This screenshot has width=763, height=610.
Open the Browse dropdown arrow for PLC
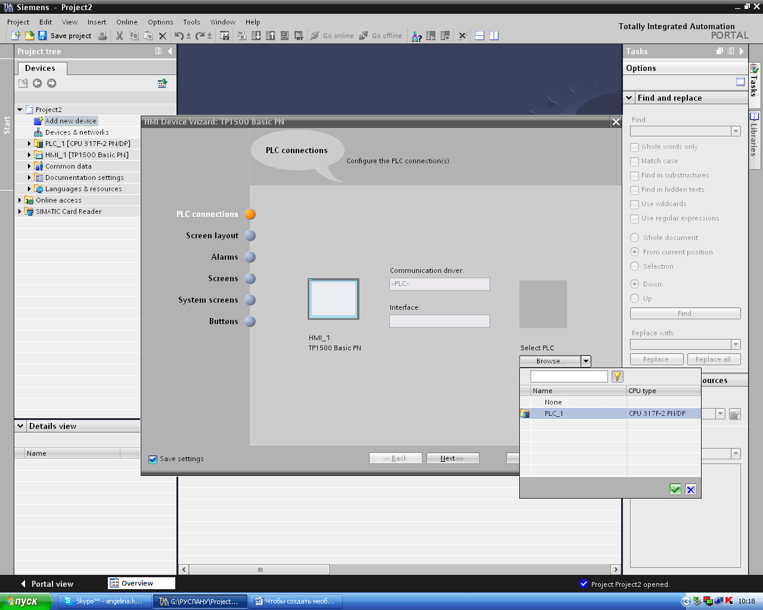tap(586, 361)
